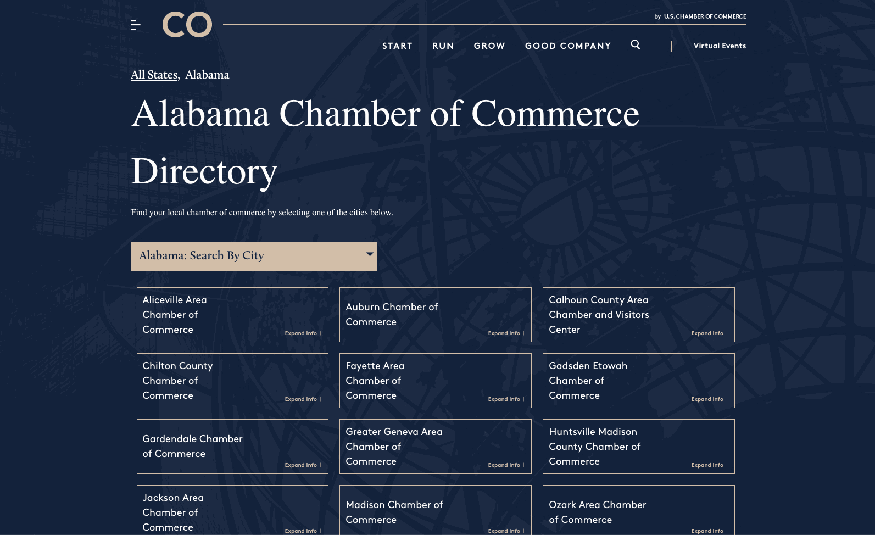Image resolution: width=875 pixels, height=535 pixels.
Task: Click the CO logo
Action: (x=187, y=25)
